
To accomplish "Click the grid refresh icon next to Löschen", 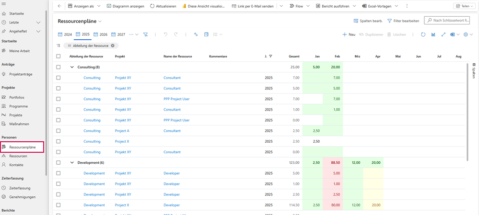I will [x=423, y=34].
